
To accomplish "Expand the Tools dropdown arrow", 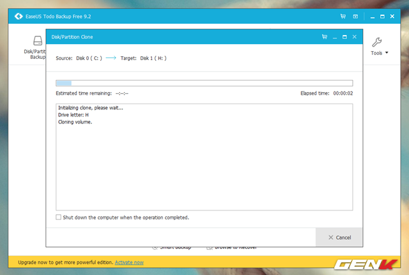I will coord(387,52).
